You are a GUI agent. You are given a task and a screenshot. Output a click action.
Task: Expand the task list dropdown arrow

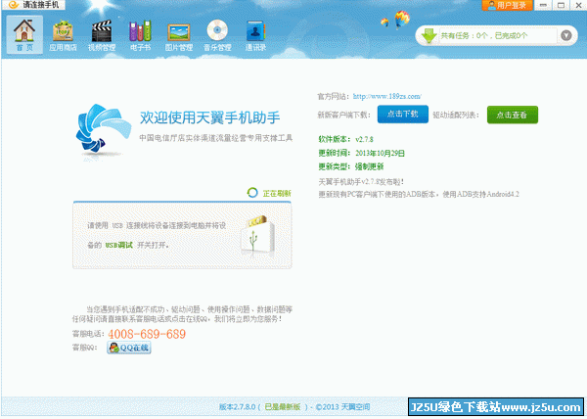tap(566, 35)
